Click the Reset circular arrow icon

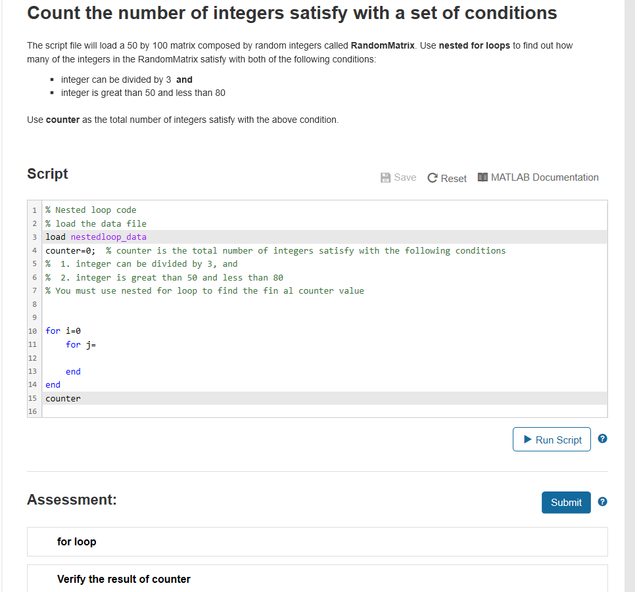click(433, 177)
